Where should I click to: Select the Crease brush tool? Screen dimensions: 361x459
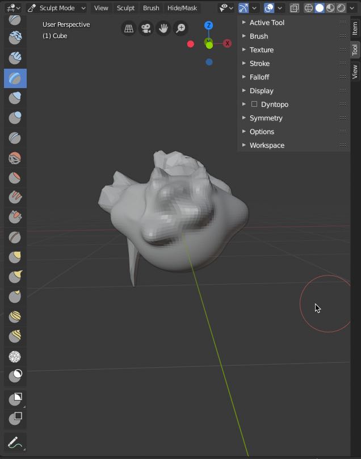pyautogui.click(x=15, y=137)
